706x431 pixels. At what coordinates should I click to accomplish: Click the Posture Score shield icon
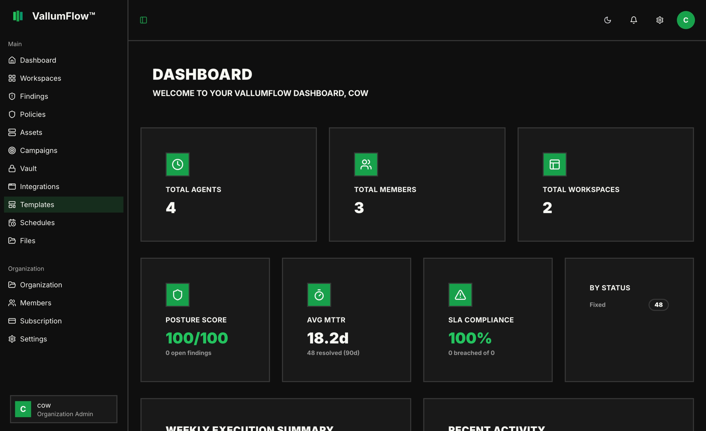point(177,295)
